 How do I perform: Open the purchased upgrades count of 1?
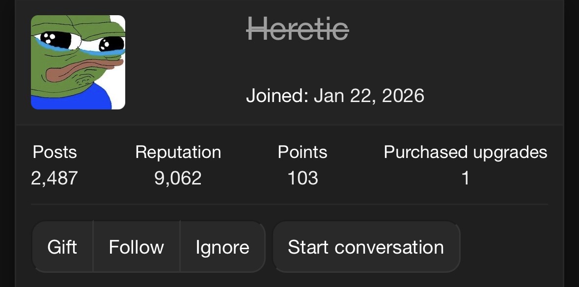465,178
